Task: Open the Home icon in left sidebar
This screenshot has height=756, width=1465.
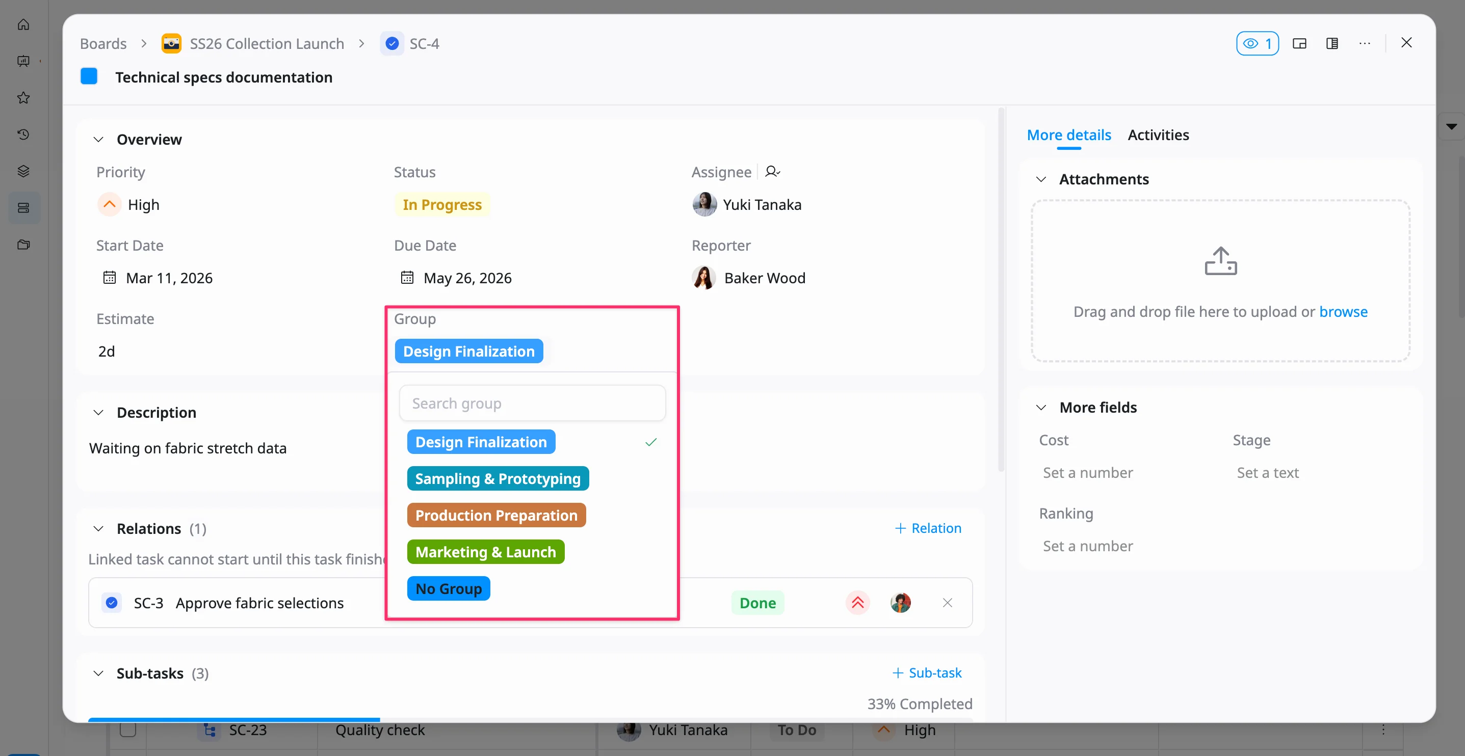Action: (x=23, y=24)
